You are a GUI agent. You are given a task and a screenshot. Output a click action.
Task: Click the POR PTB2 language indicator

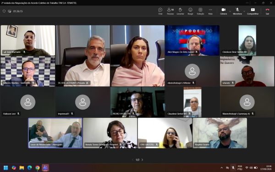tap(240, 167)
